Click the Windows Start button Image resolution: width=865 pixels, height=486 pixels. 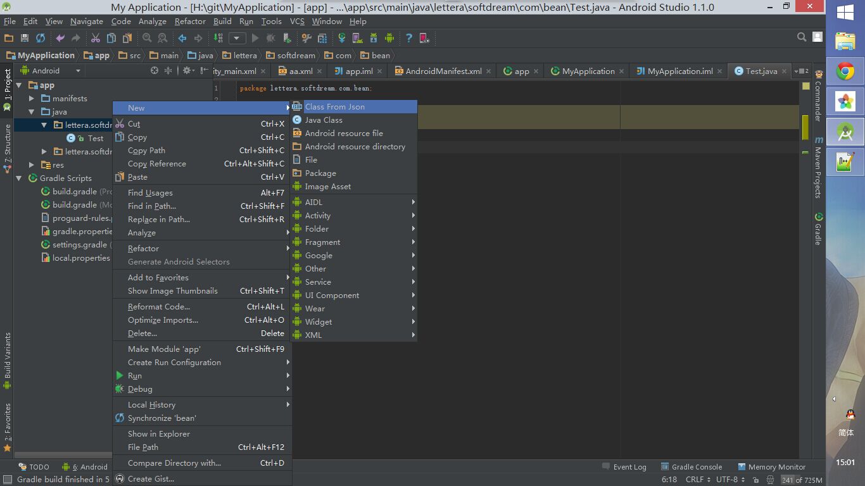tap(845, 13)
